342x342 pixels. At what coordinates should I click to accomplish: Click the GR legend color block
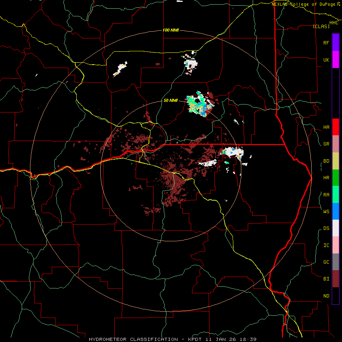click(336, 144)
